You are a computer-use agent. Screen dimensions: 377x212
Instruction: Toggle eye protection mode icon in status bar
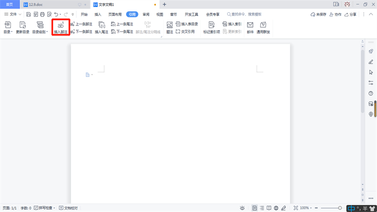242,208
